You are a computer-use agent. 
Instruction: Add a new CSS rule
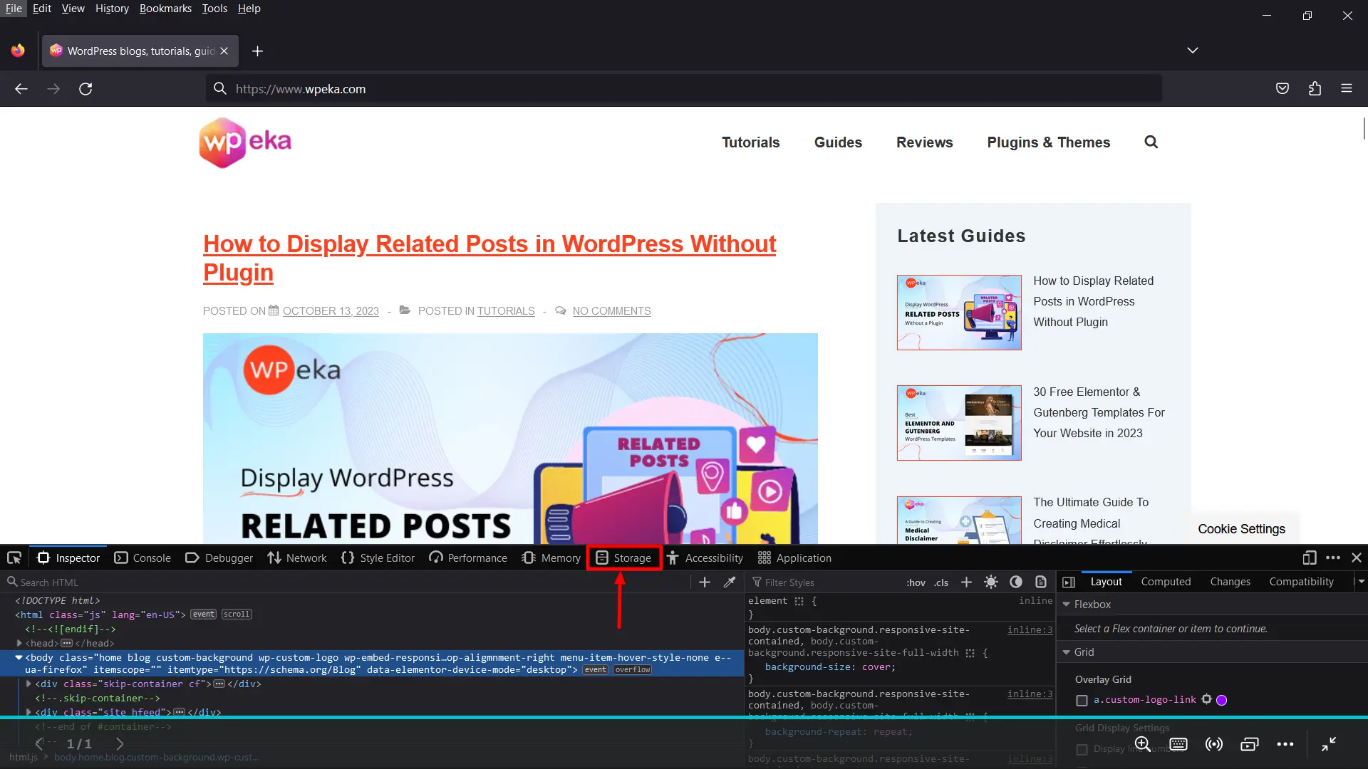[x=966, y=582]
